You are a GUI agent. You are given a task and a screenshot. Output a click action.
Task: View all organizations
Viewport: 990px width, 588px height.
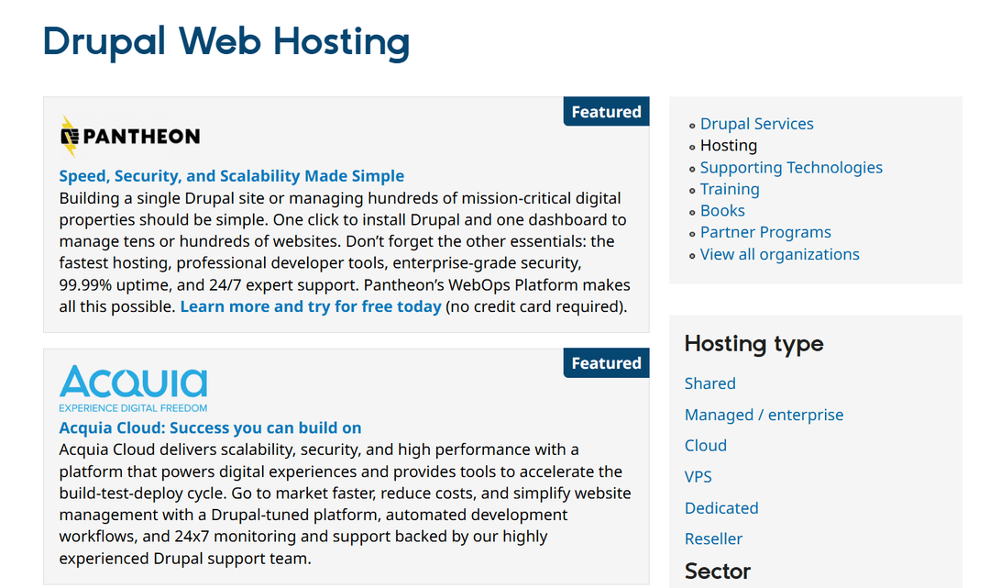(x=779, y=254)
